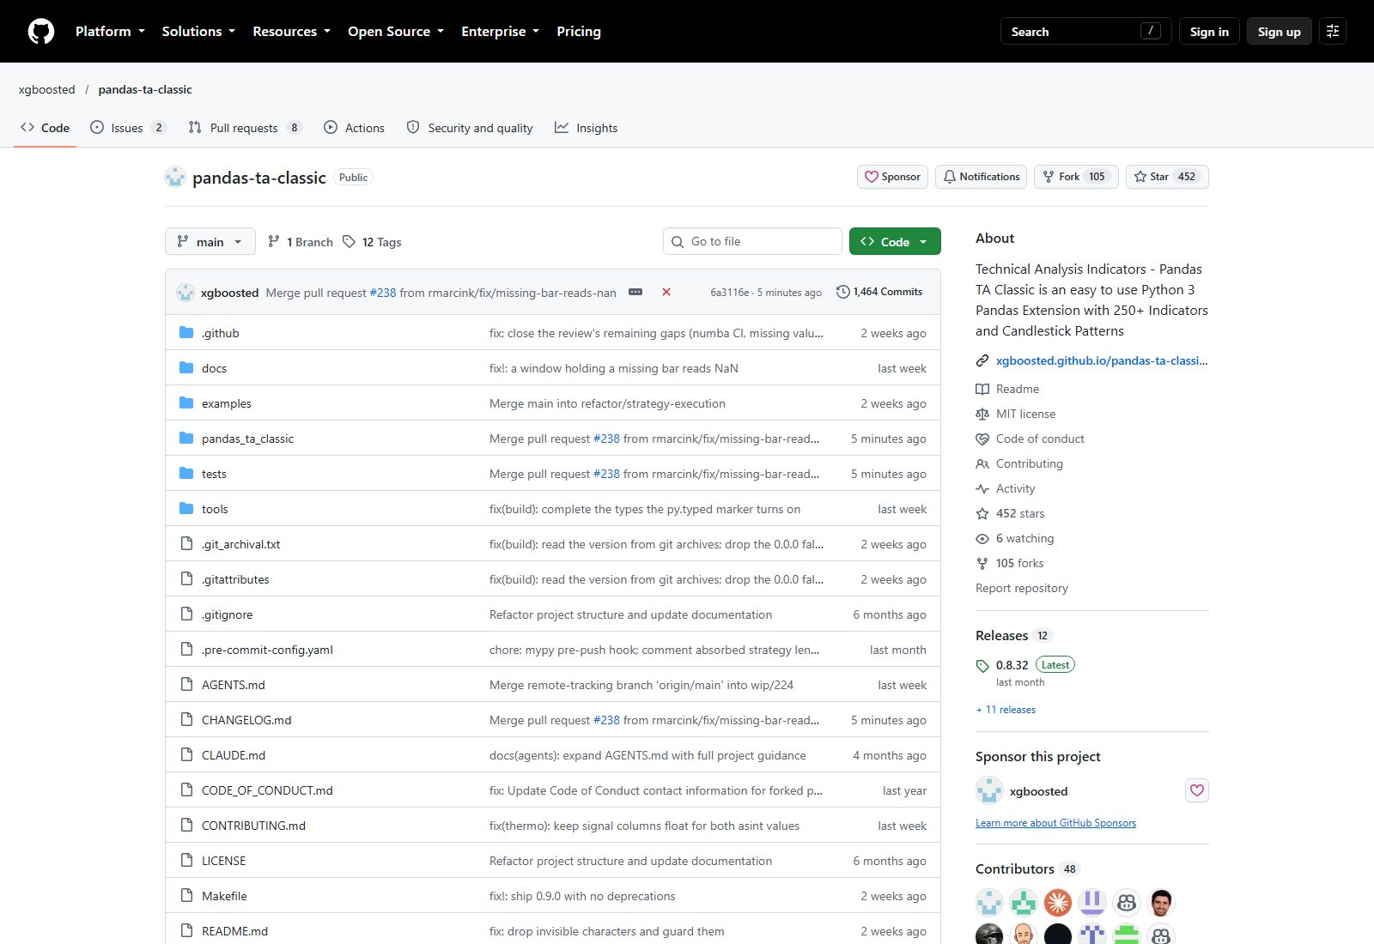Open the appearance settings icon beside Sign up
Screen dimensions: 1374x944
1333,32
